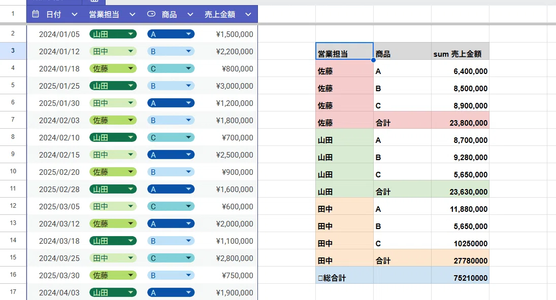556x300 pixels.
Task: Open product B dropdown in row 5
Action: pyautogui.click(x=171, y=86)
